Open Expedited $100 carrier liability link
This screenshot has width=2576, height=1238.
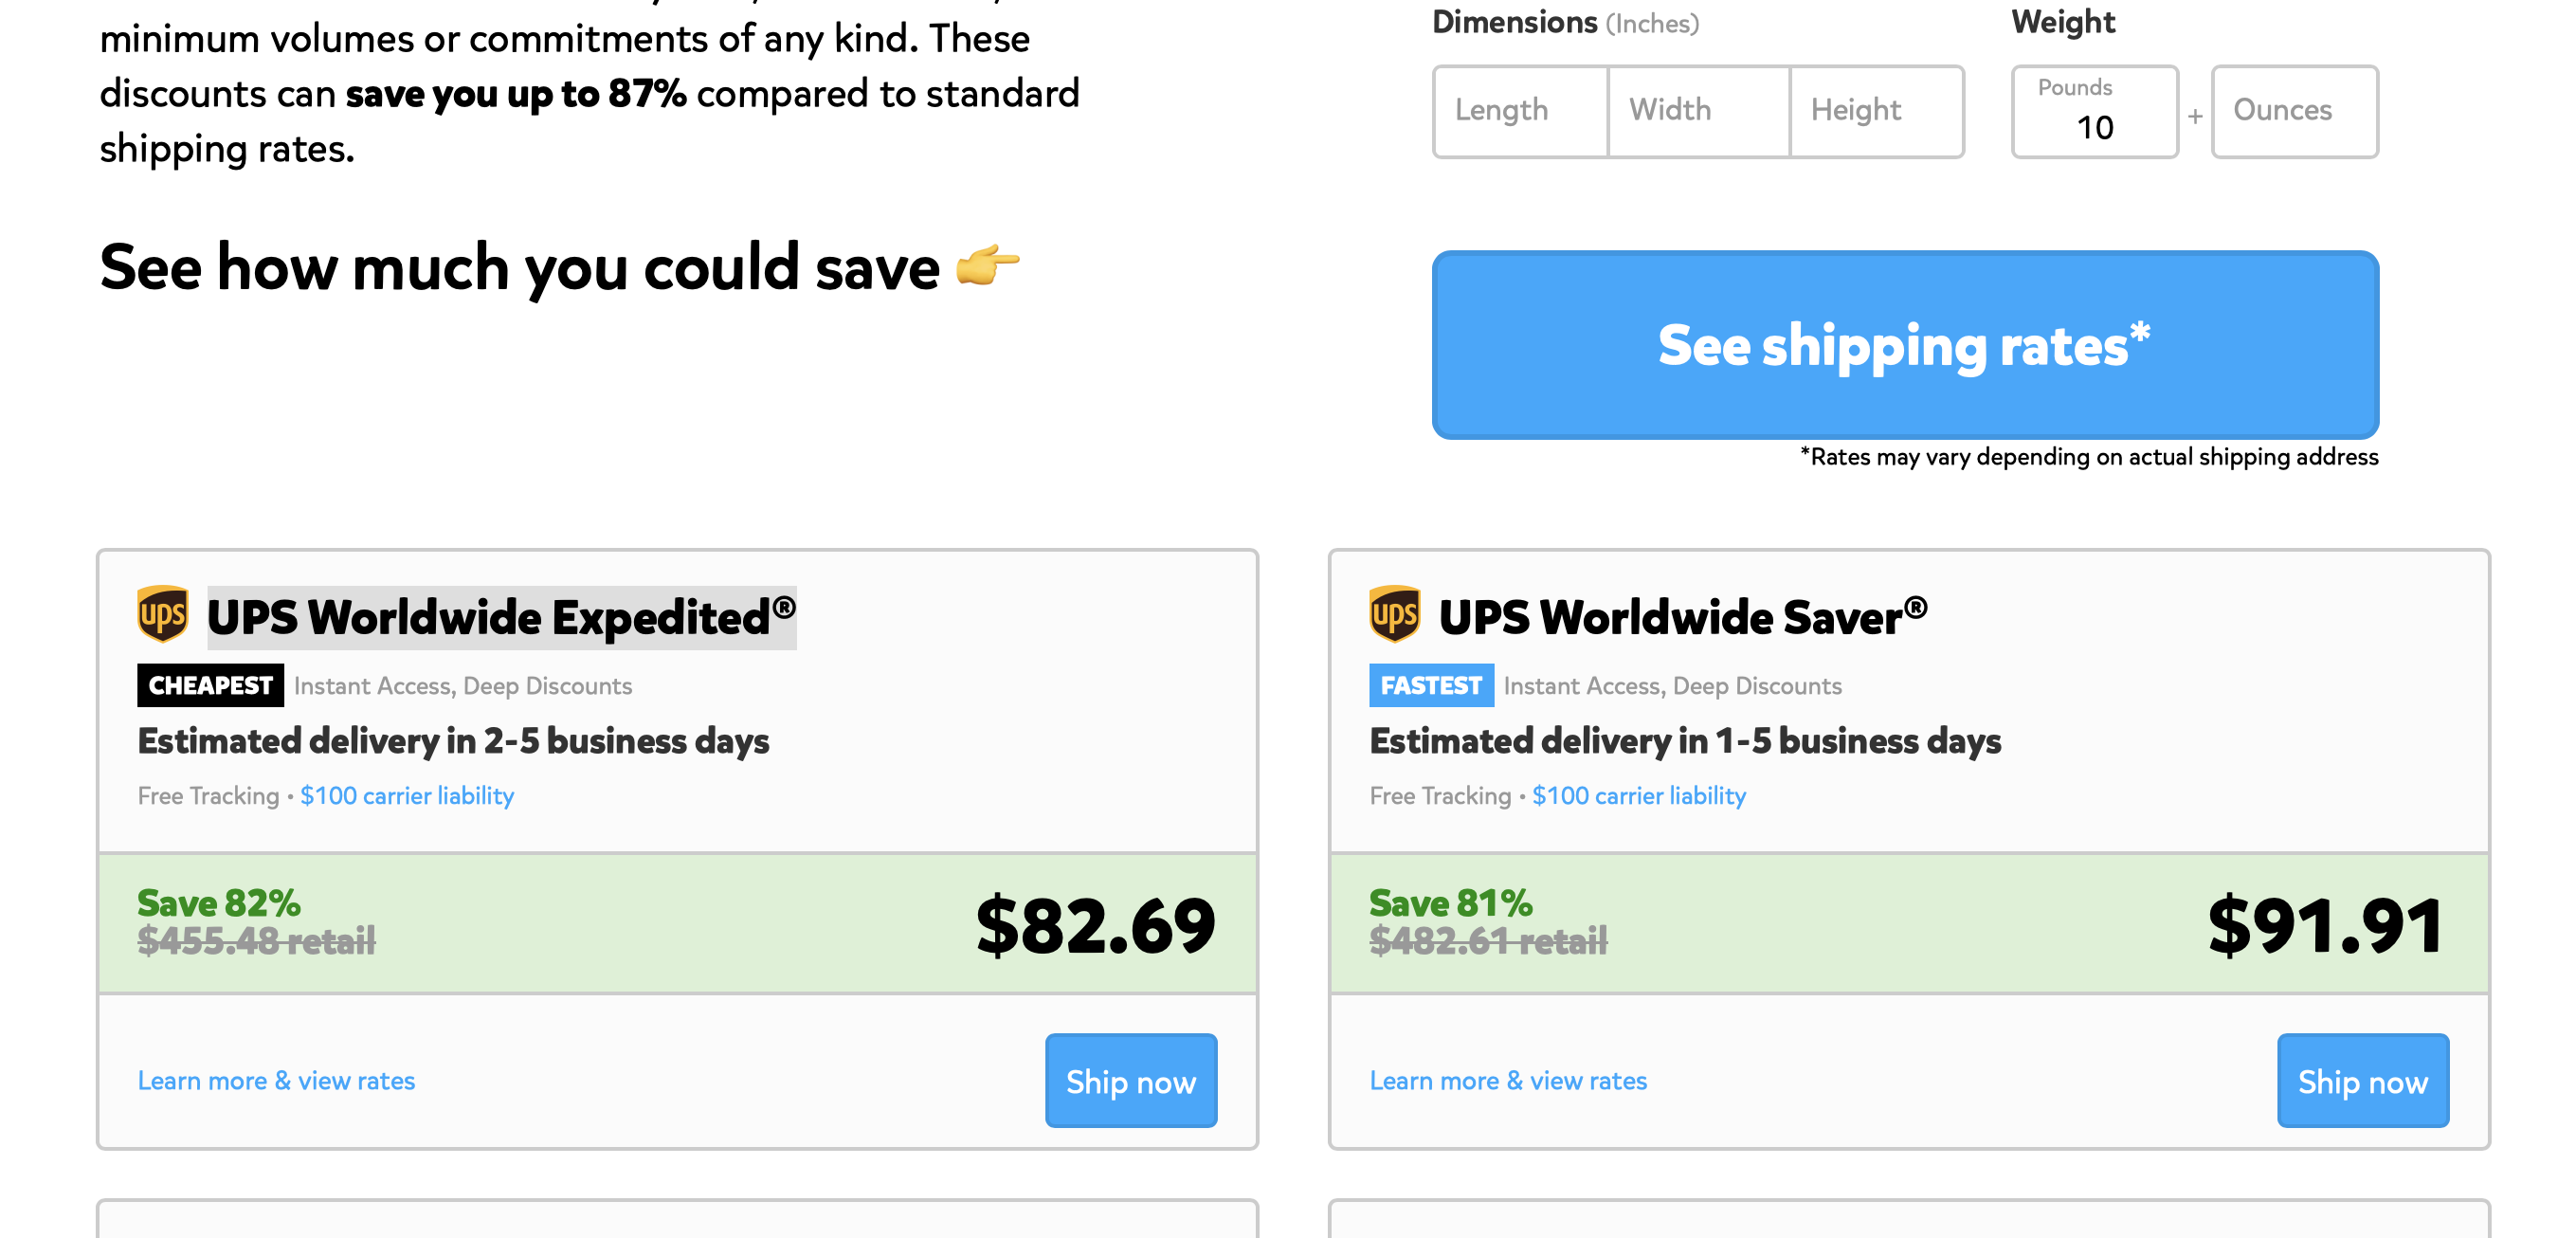[x=407, y=796]
